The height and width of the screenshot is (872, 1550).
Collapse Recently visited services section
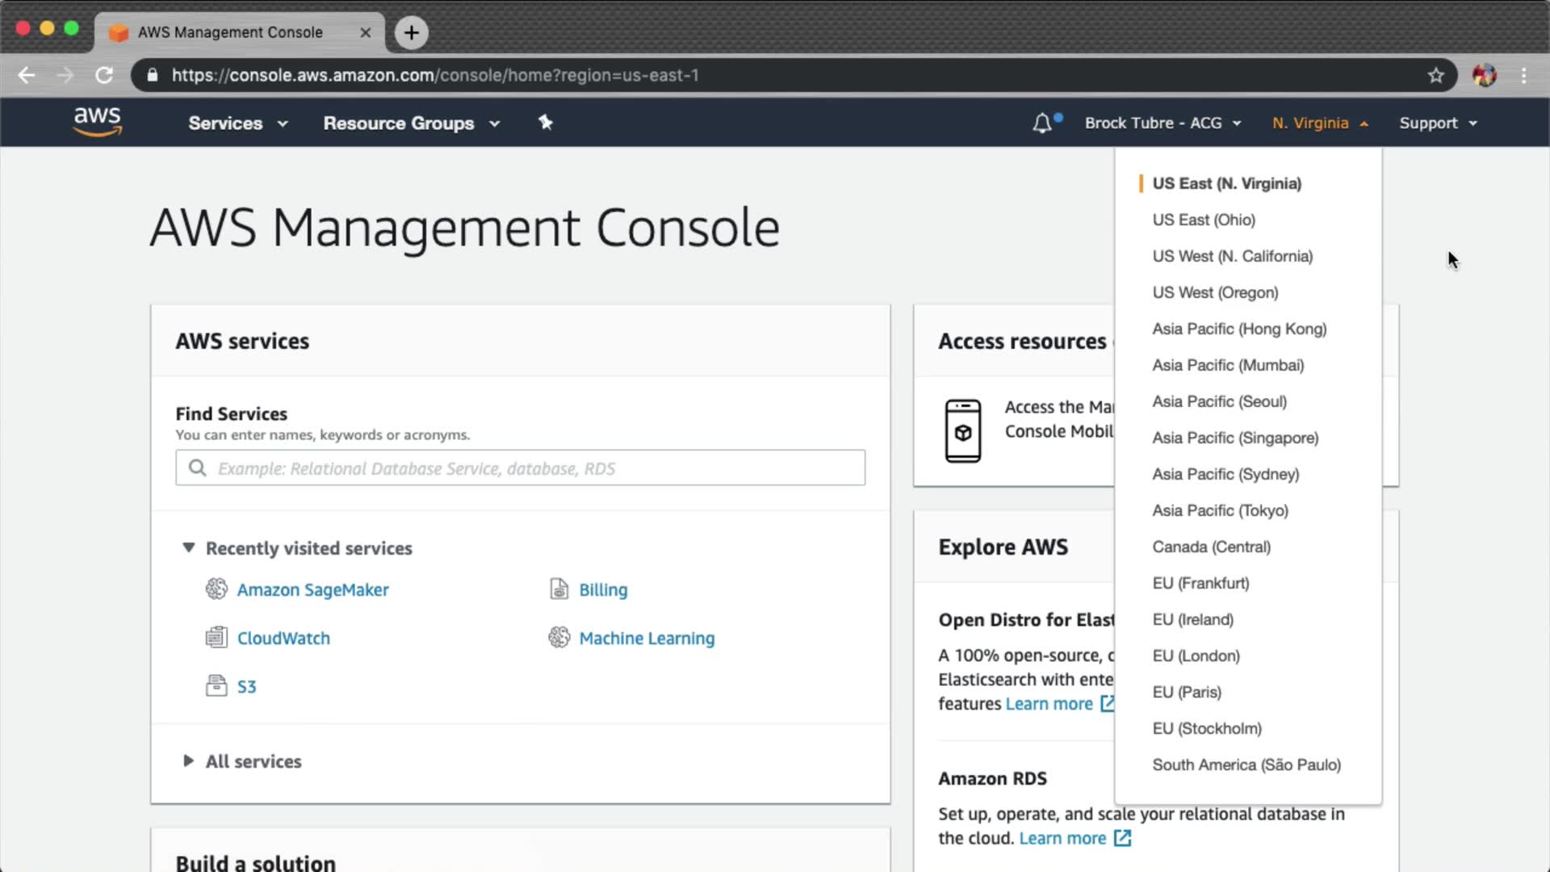pos(188,548)
